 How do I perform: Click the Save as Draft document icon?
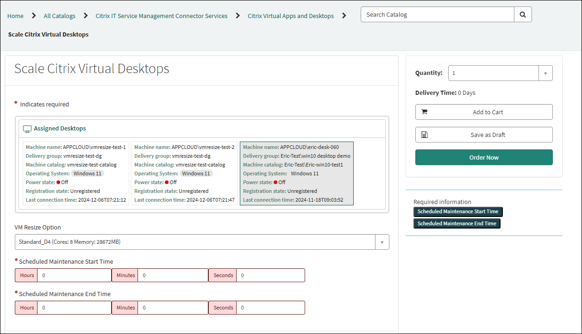coord(425,135)
